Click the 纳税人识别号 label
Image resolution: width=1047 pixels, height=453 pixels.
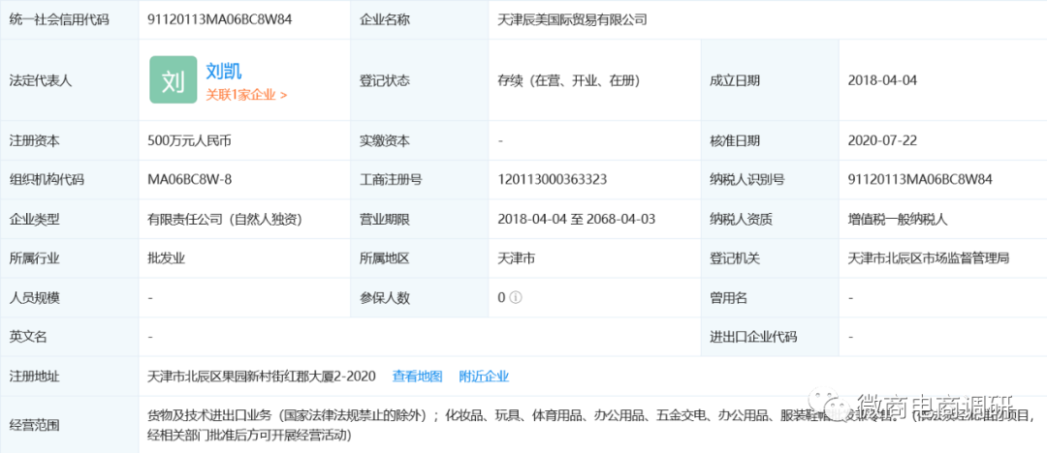pos(747,179)
